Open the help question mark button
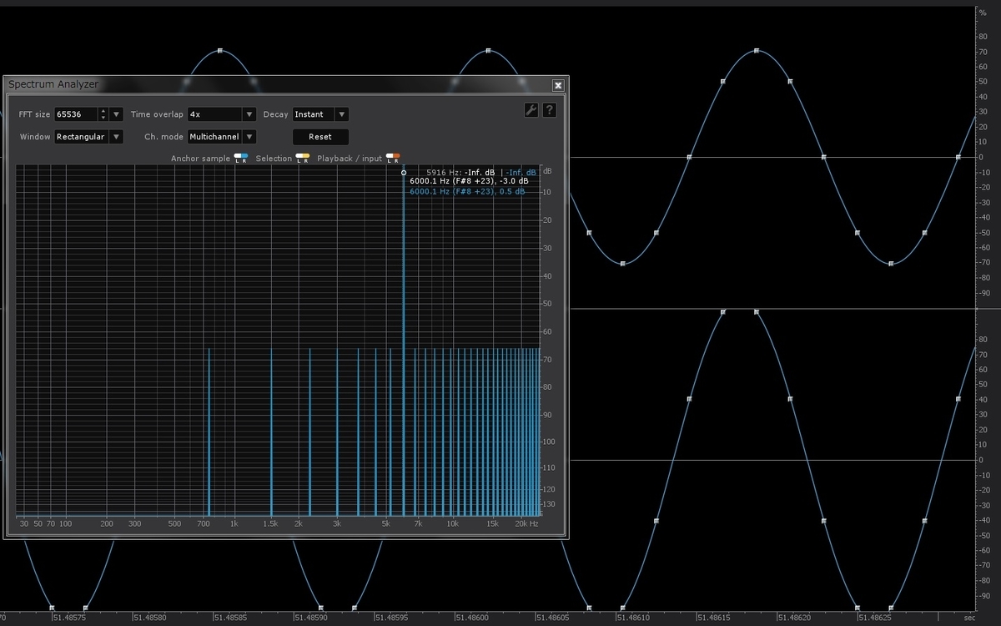 (549, 110)
